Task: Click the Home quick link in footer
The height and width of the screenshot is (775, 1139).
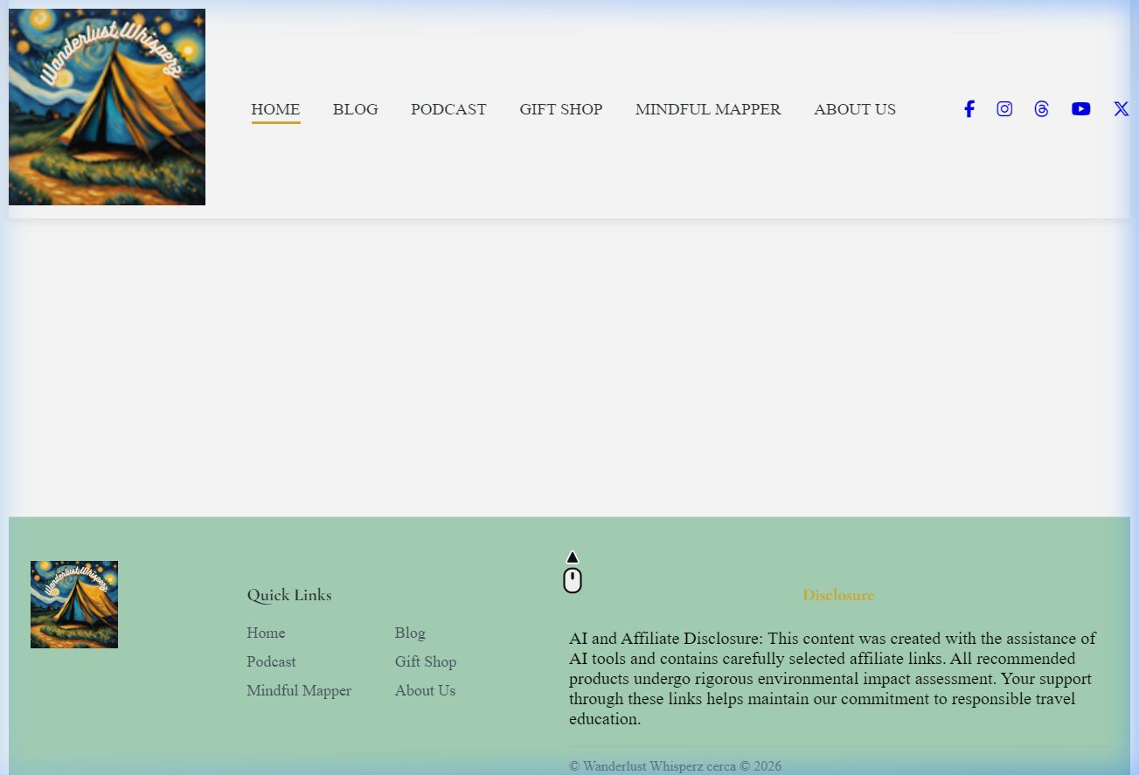Action: tap(266, 633)
